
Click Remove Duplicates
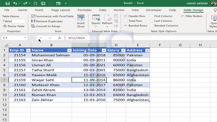coord(47,21)
